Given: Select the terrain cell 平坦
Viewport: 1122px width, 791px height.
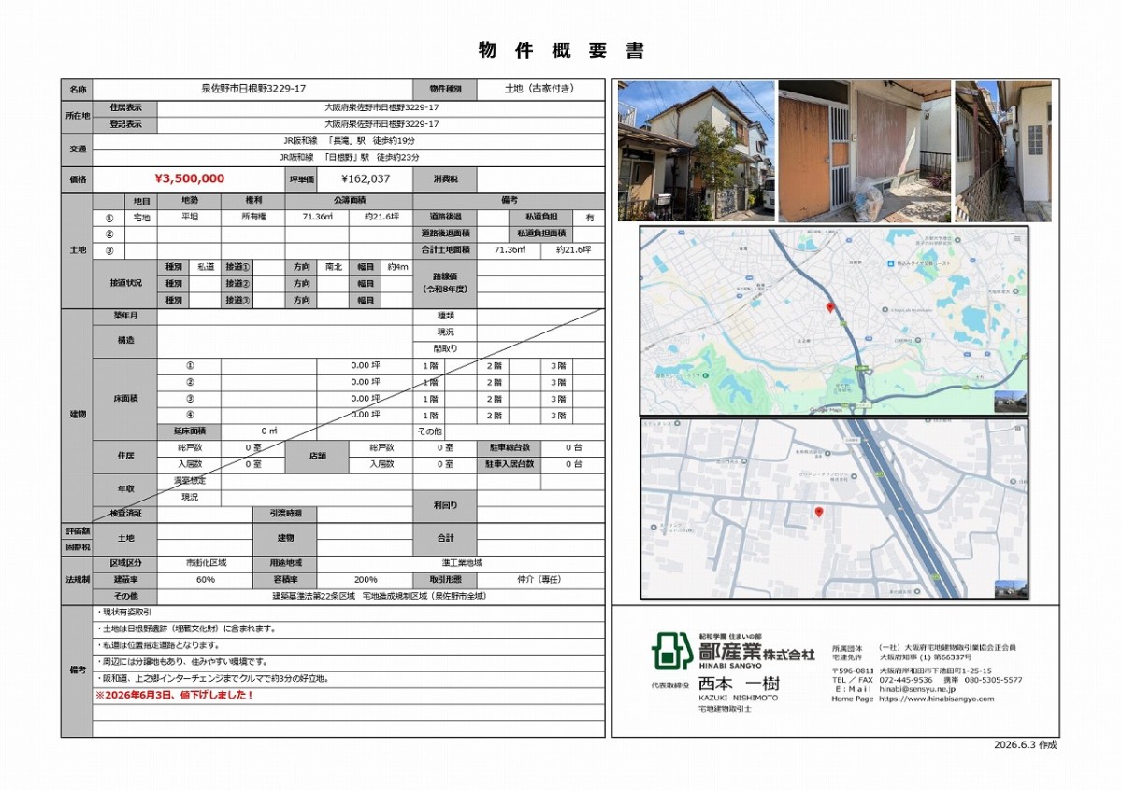Looking at the screenshot, I should 189,217.
